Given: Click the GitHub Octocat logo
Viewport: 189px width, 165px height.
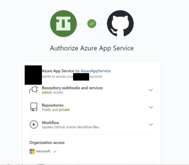Looking at the screenshot, I should pos(120,23).
